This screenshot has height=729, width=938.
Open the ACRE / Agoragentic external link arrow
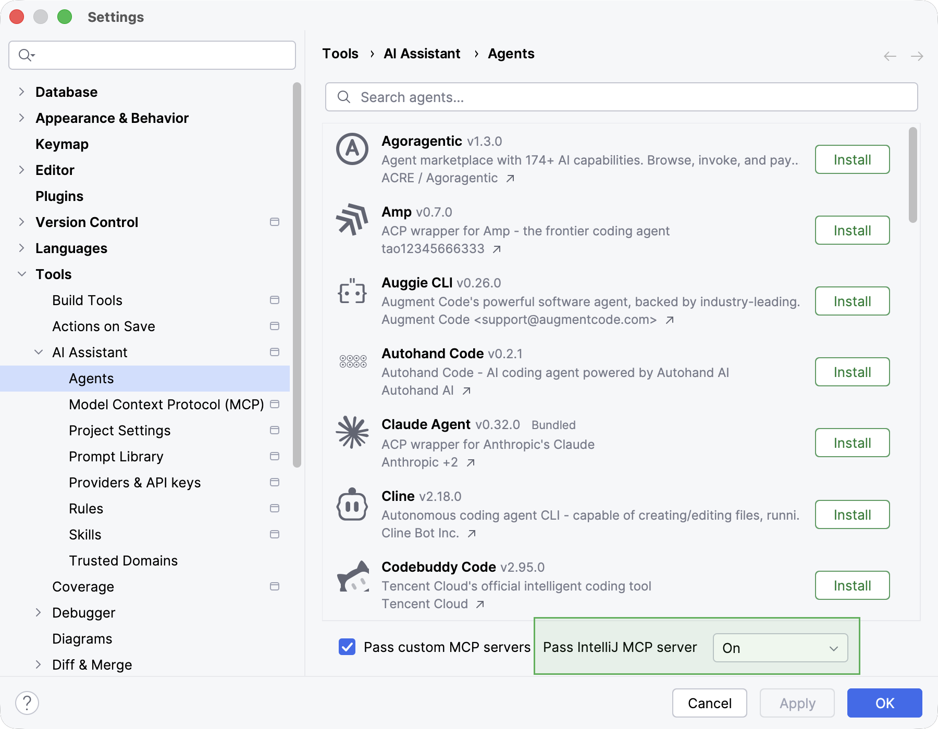(x=510, y=179)
